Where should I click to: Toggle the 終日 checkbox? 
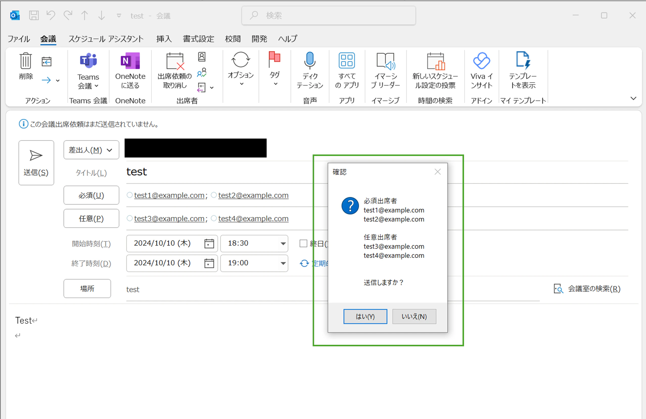pyautogui.click(x=303, y=243)
